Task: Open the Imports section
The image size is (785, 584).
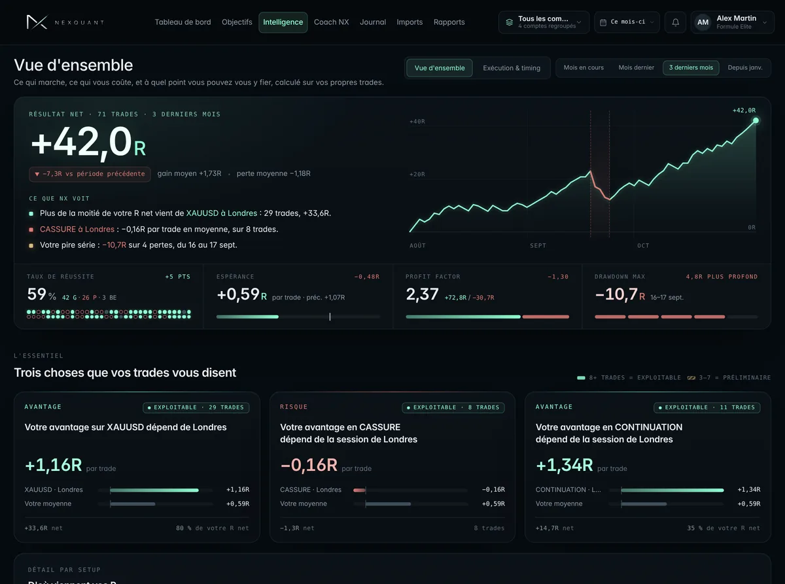Action: (410, 22)
